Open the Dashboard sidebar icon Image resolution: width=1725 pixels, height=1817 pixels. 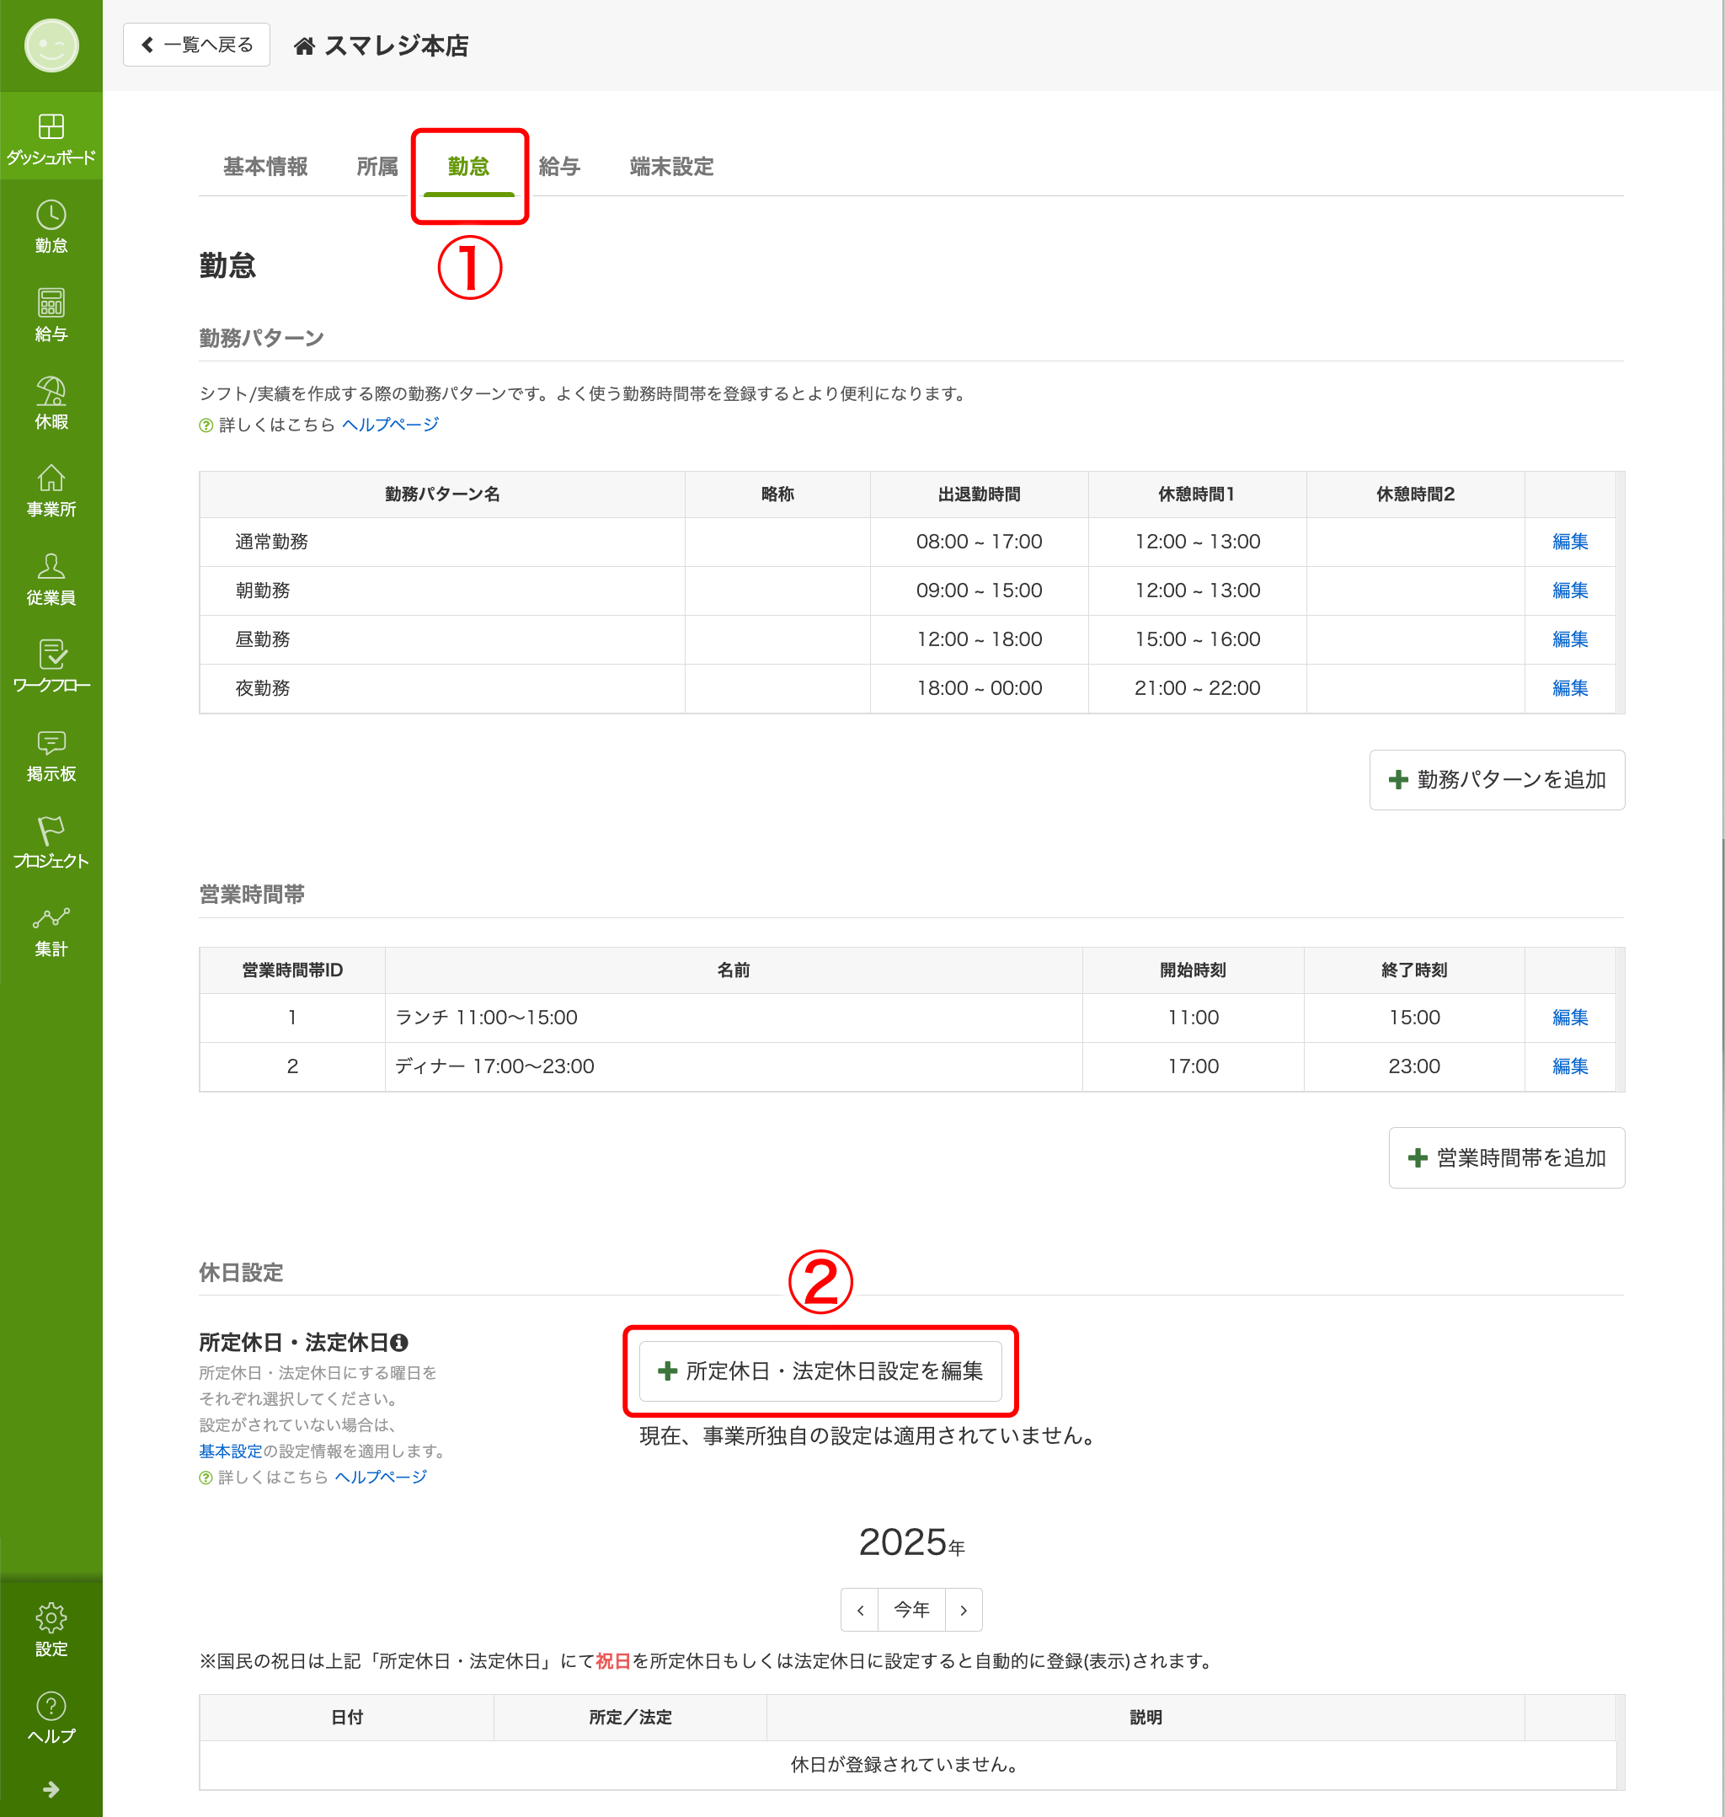coord(51,126)
